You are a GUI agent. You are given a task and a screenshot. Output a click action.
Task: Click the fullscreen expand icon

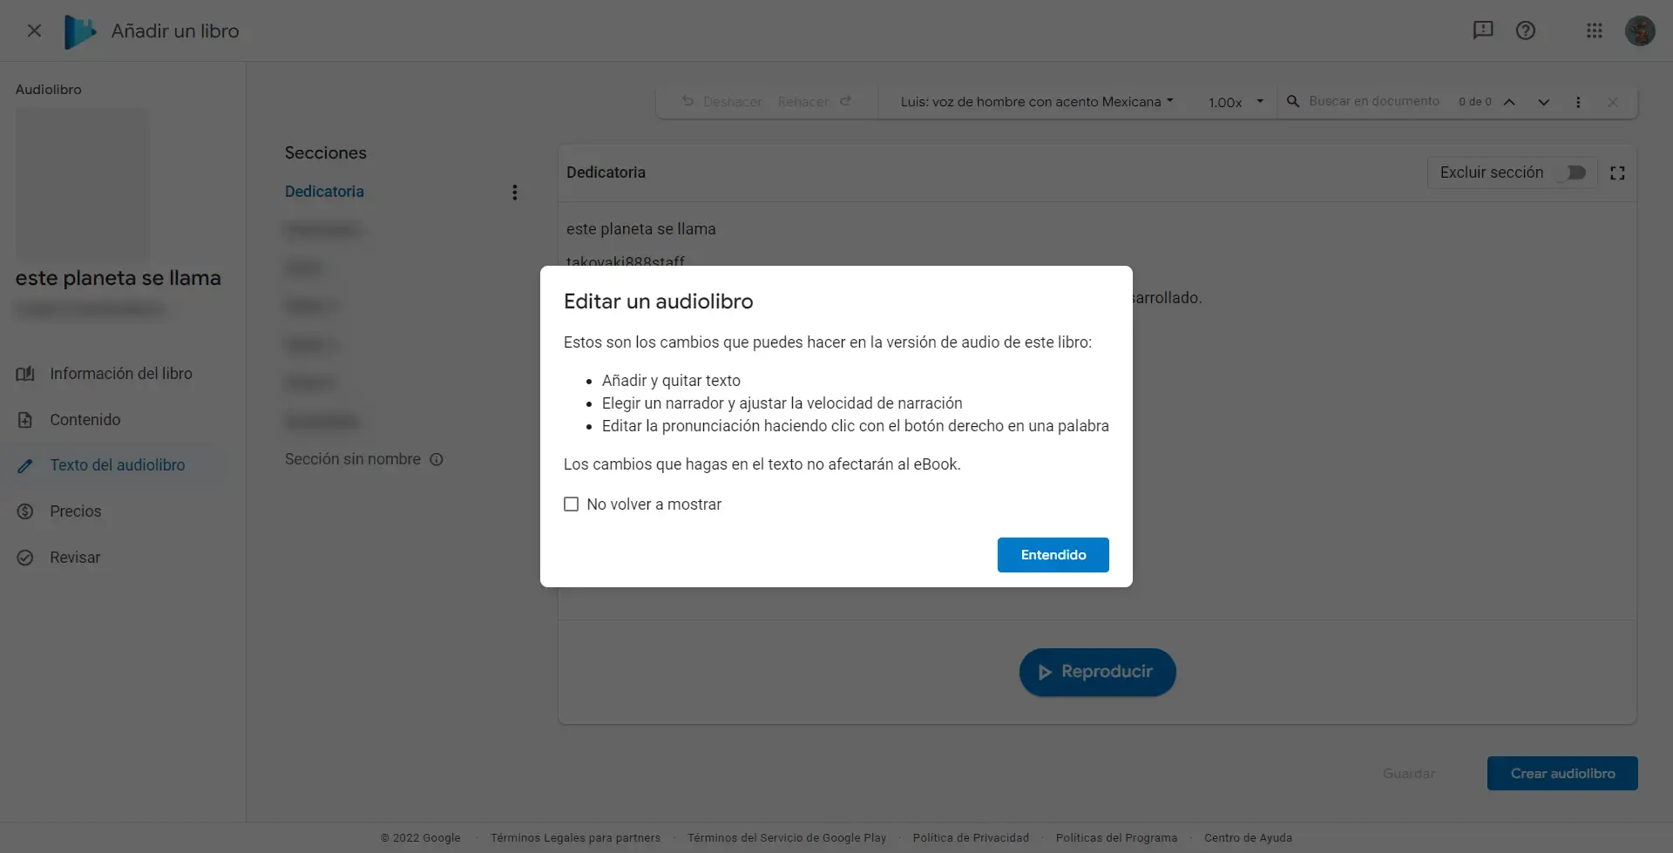point(1617,173)
